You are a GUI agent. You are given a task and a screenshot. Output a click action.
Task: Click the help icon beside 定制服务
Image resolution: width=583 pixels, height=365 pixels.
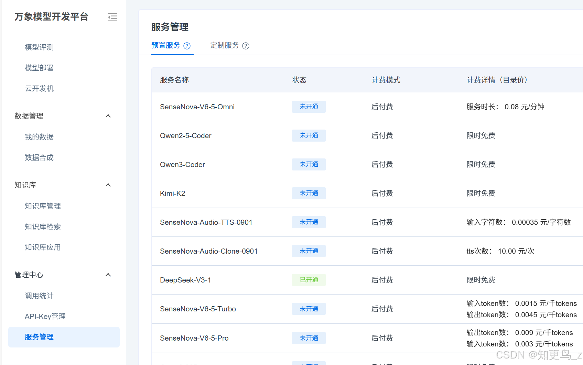[246, 46]
